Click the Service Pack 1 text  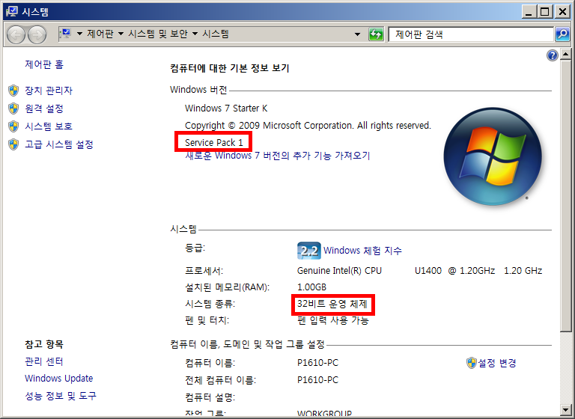click(x=214, y=143)
